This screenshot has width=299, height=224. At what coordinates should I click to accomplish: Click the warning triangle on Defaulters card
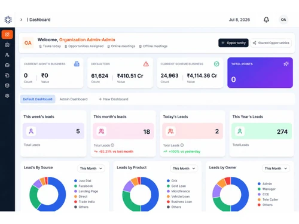pos(146,64)
